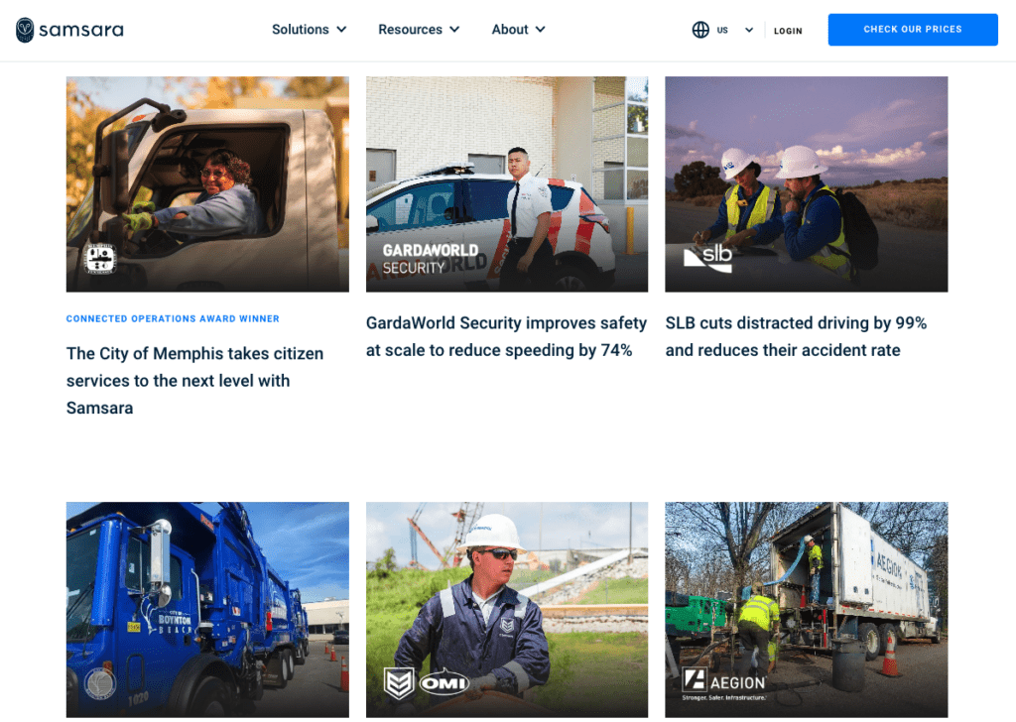
Task: Expand the Resources chevron arrow
Action: [454, 29]
